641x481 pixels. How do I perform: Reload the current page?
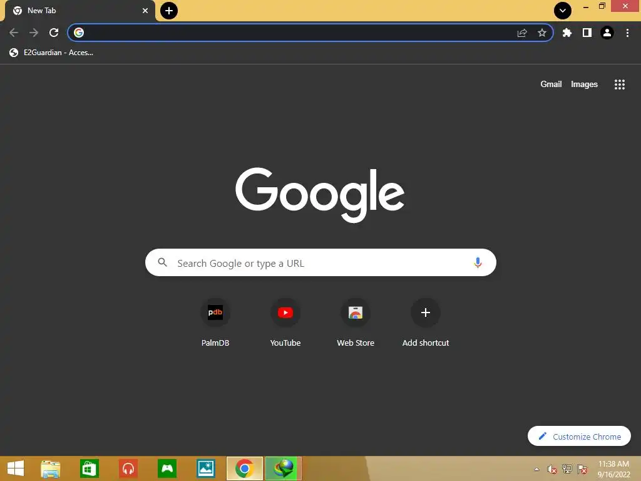tap(54, 33)
